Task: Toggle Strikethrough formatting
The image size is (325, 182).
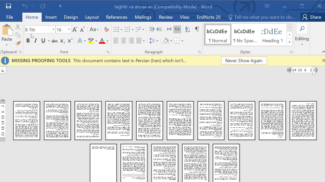Action: click(x=55, y=41)
